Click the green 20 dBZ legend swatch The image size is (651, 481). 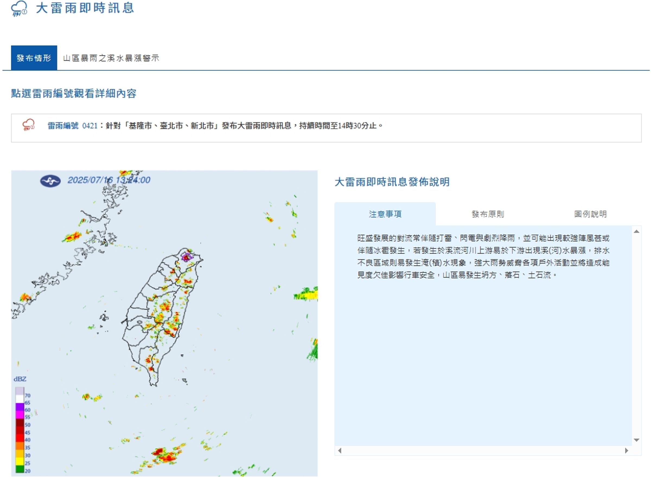coord(20,469)
